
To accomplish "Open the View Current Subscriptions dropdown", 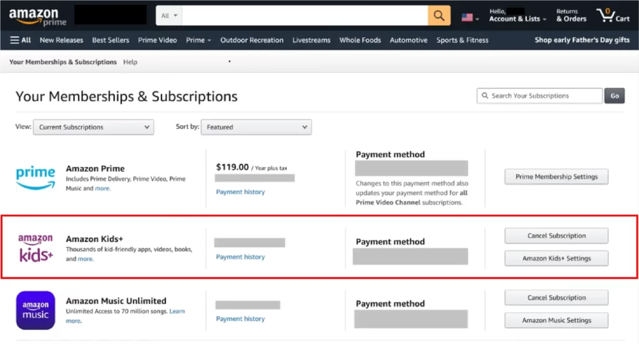I will point(94,127).
